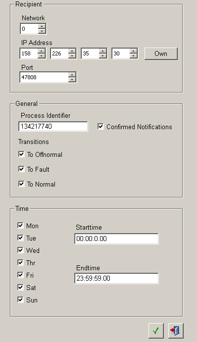197x342 pixels.
Task: Decrease the last IP octet 30
Action: 134,56
